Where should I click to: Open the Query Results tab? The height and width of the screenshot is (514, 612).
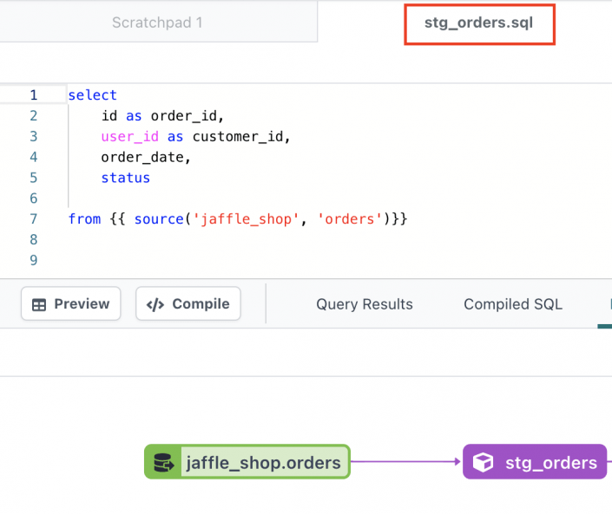tap(365, 304)
